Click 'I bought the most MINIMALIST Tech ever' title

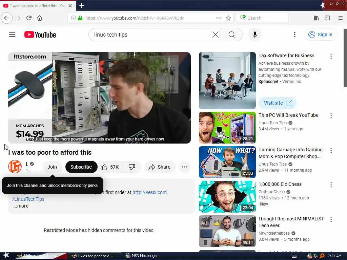(291, 222)
